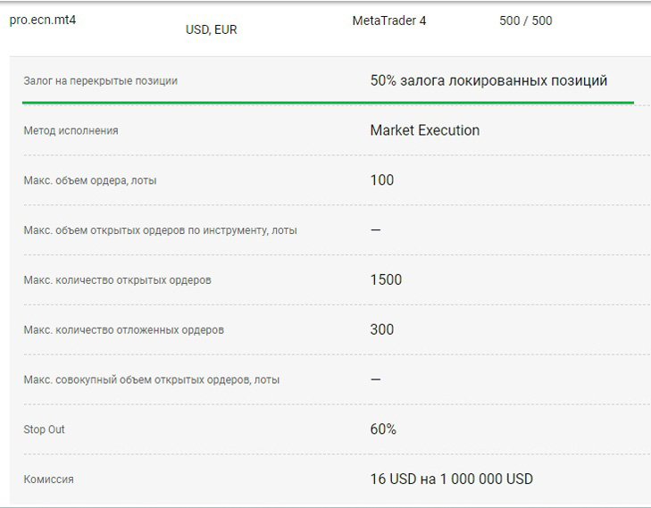651x508 pixels.
Task: Click 'Макс. объем открытых ордеров по инструменту' label
Action: point(160,230)
